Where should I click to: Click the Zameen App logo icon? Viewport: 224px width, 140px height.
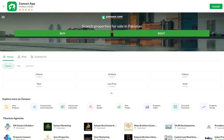point(12,6)
